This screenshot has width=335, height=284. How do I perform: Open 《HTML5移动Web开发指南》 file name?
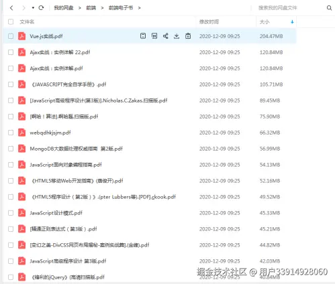[77, 181]
